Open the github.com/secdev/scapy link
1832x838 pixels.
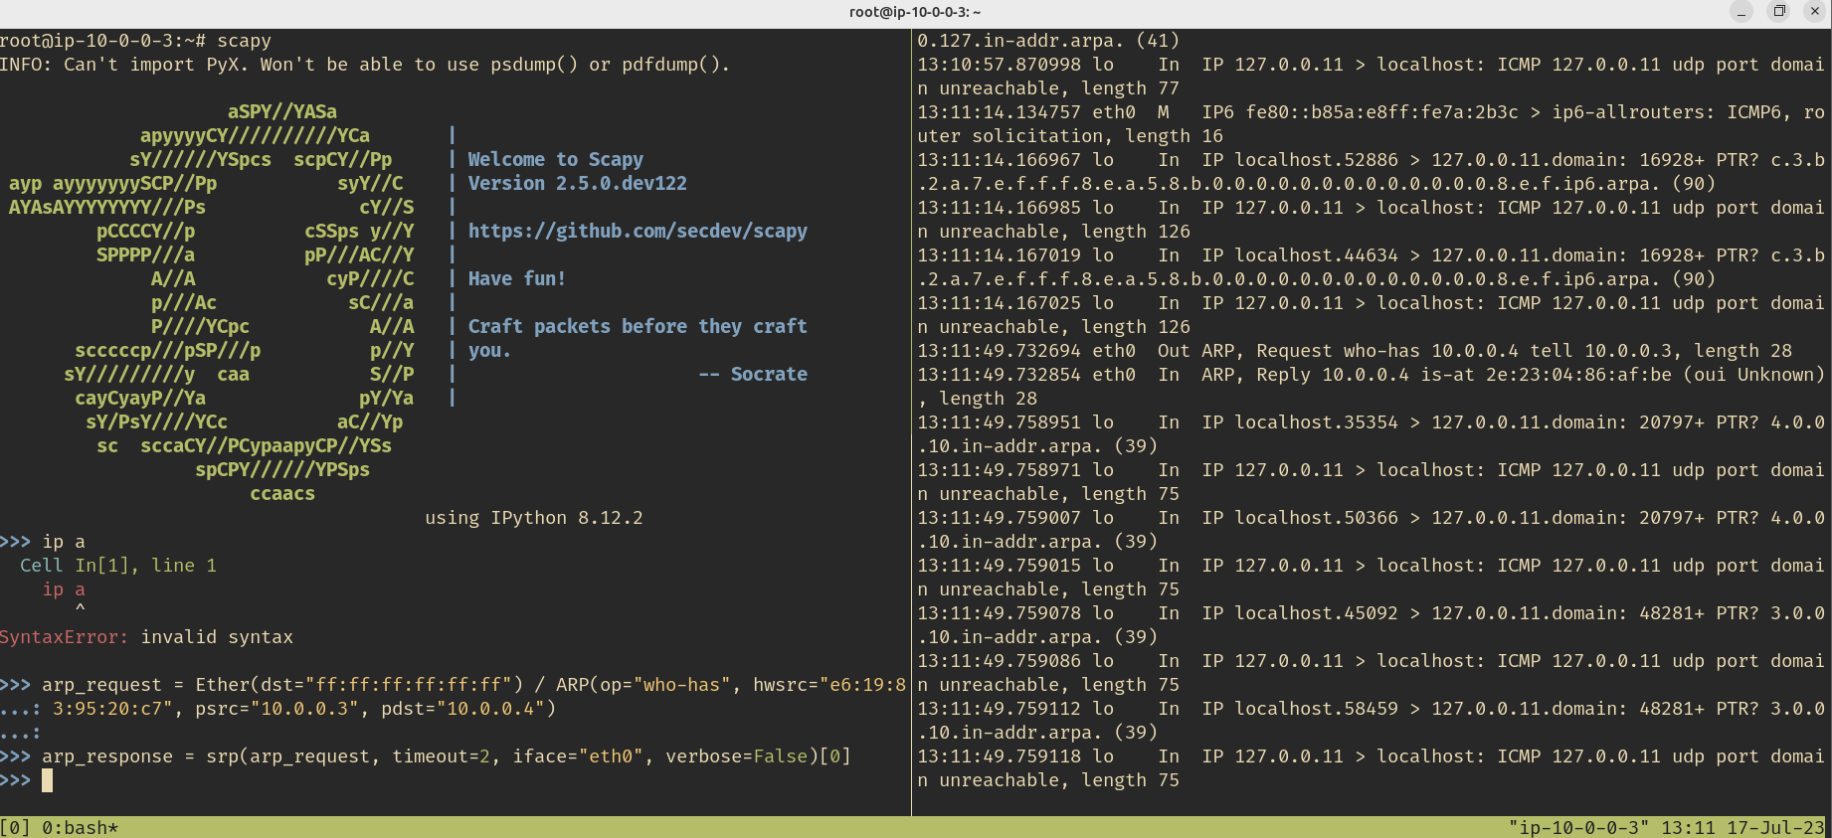point(638,231)
